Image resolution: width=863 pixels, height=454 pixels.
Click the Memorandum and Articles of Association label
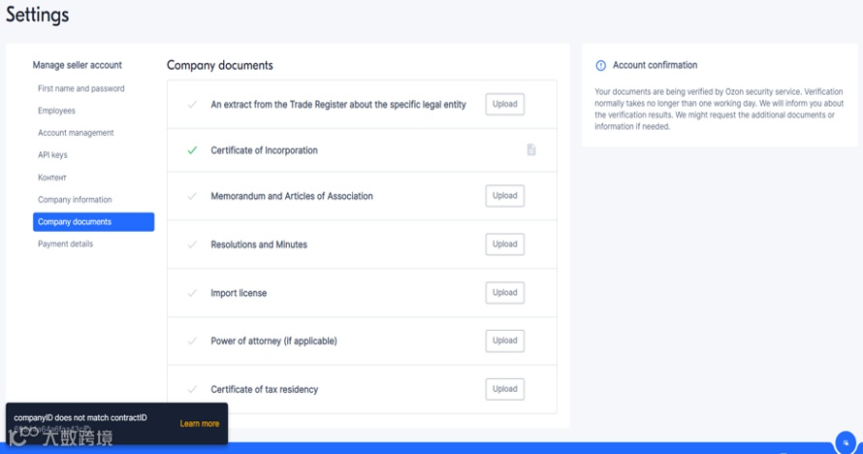tap(292, 196)
